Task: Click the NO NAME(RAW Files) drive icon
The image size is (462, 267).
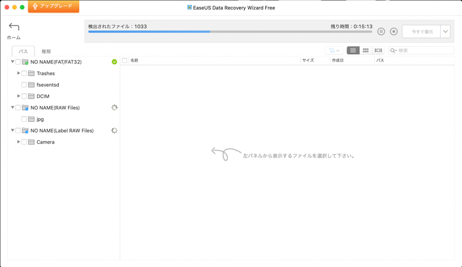Action: click(25, 108)
